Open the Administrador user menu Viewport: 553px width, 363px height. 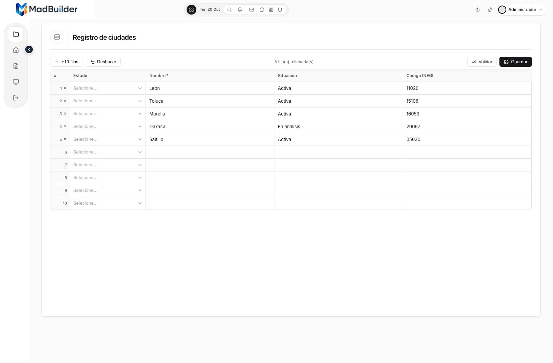(x=522, y=10)
